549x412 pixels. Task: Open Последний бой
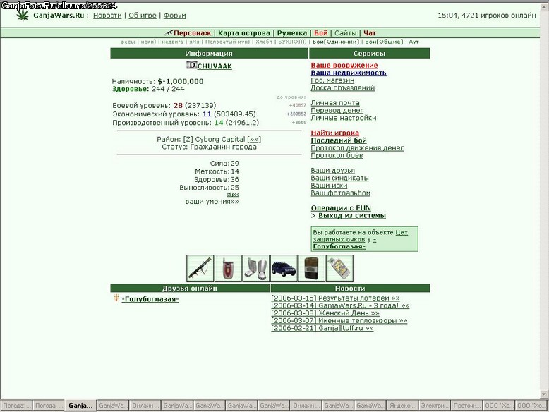point(339,140)
